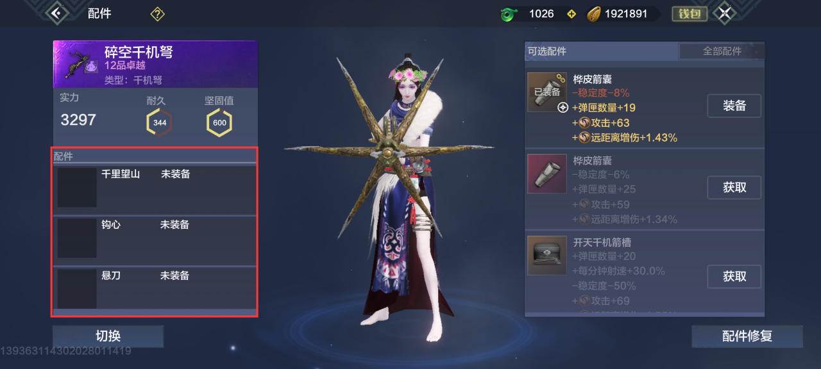Viewport: 821px width, 369px height.
Task: Click the gold coin currency icon
Action: (595, 14)
